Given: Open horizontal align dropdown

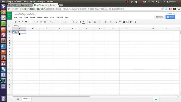Looking at the screenshot, I should (106, 22).
